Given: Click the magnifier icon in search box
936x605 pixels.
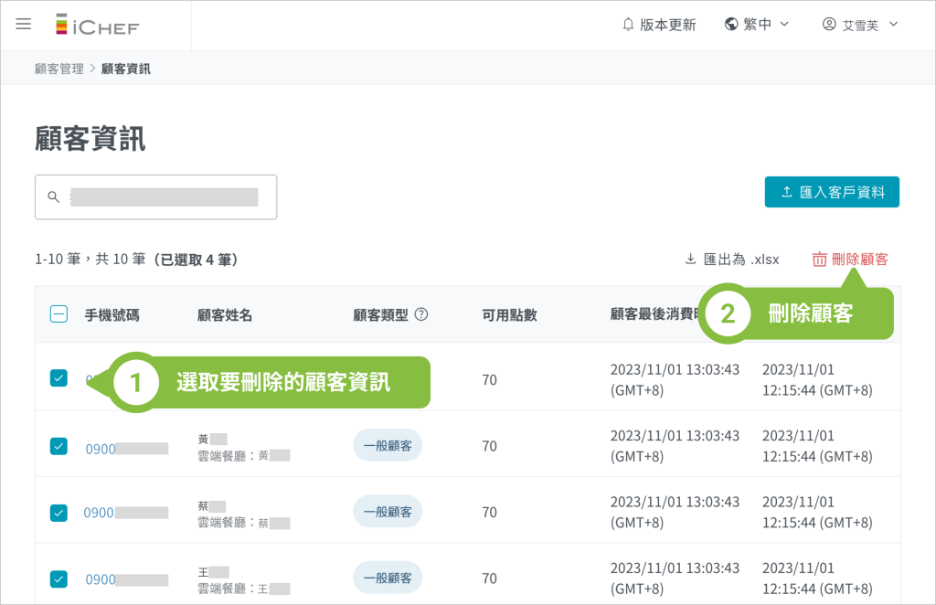Looking at the screenshot, I should point(53,197).
